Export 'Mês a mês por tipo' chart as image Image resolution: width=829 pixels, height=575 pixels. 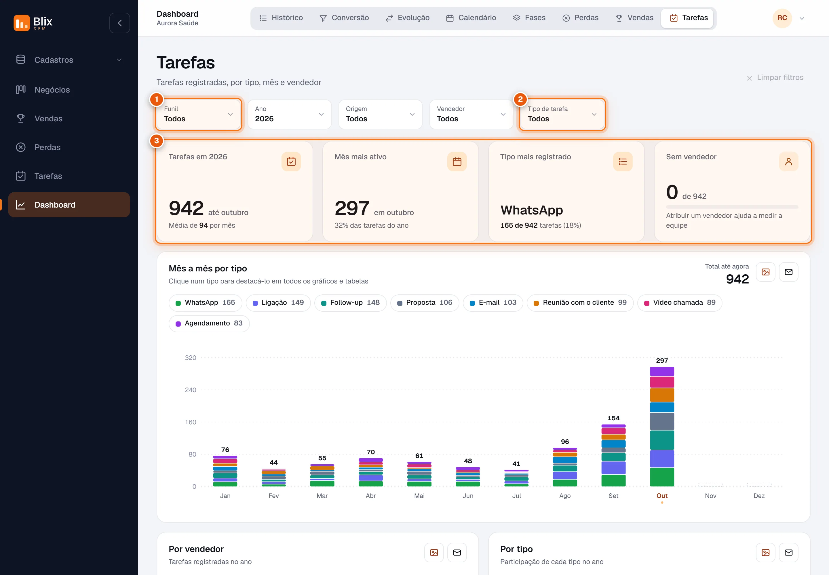pos(765,272)
